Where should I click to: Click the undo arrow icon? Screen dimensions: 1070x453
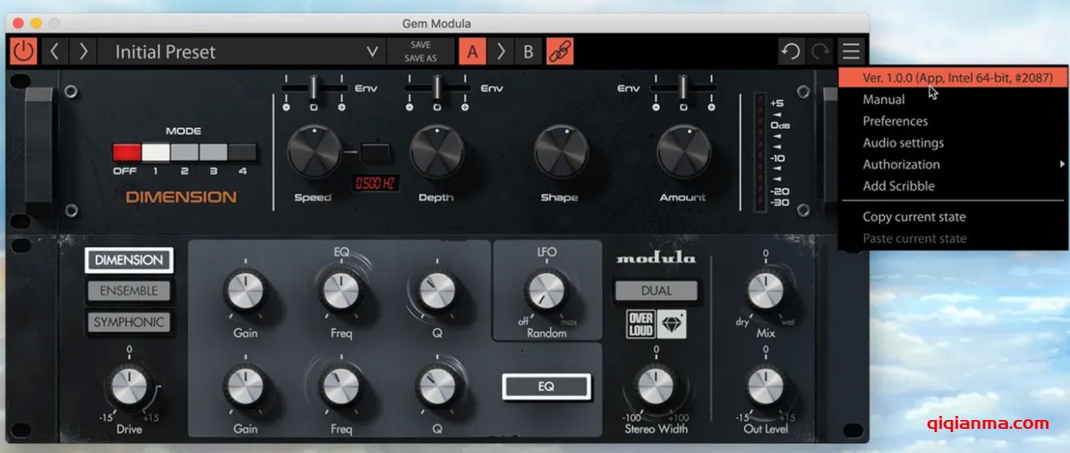(791, 51)
